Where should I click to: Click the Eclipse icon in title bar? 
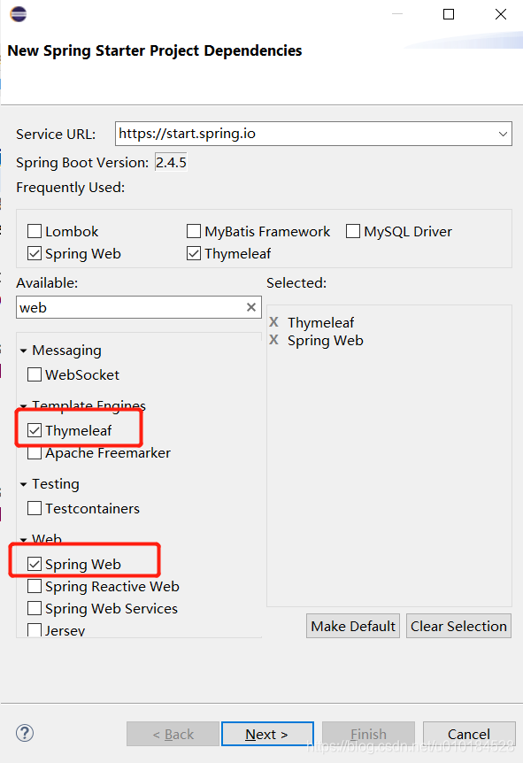pyautogui.click(x=18, y=14)
